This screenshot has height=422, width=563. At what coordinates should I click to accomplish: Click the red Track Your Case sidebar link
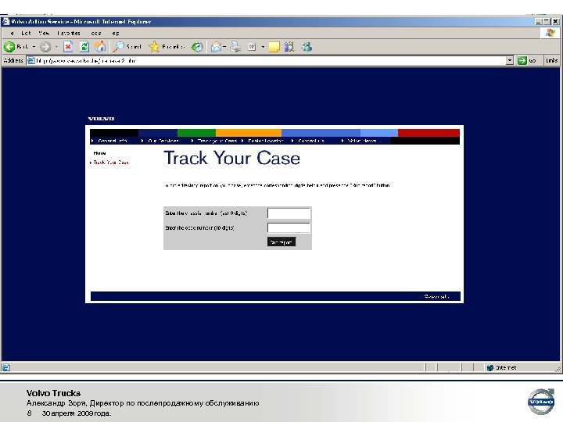tap(110, 163)
